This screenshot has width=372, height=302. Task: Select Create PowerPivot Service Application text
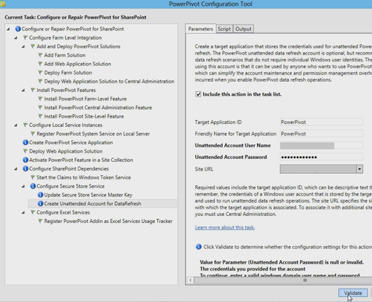point(71,143)
